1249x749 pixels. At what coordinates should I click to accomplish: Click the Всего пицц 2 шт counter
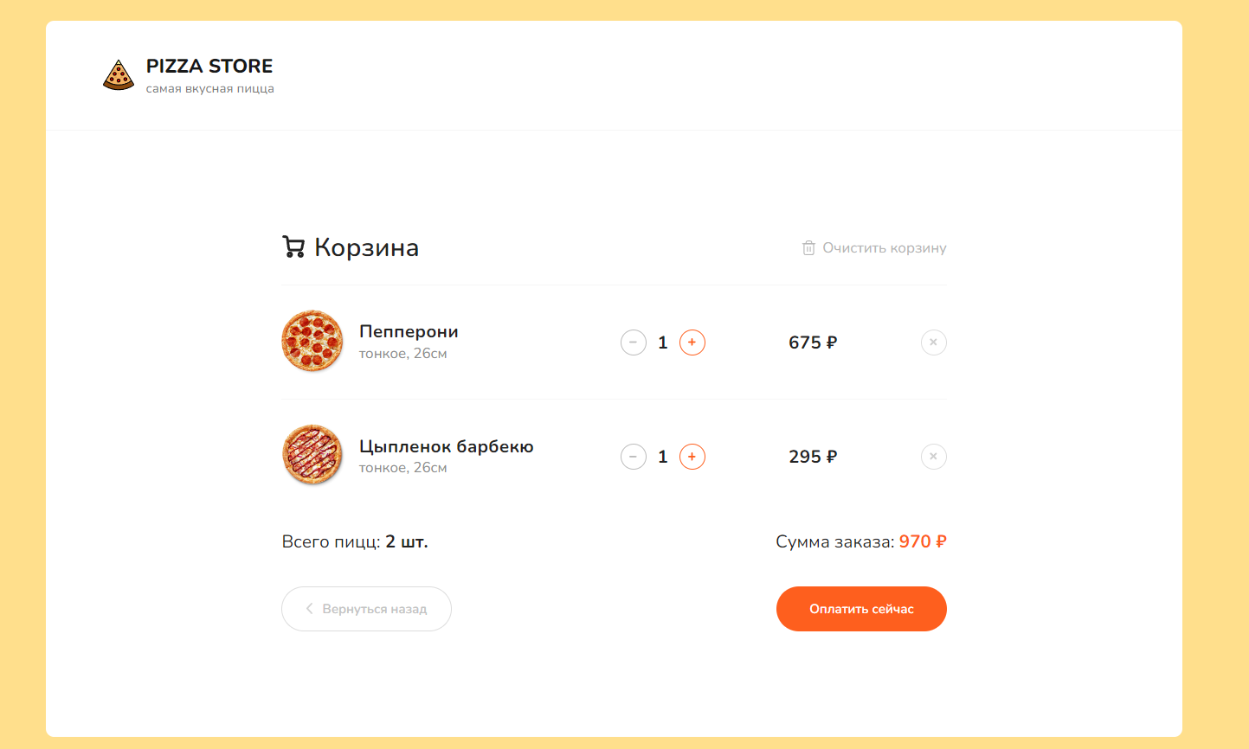coord(355,541)
